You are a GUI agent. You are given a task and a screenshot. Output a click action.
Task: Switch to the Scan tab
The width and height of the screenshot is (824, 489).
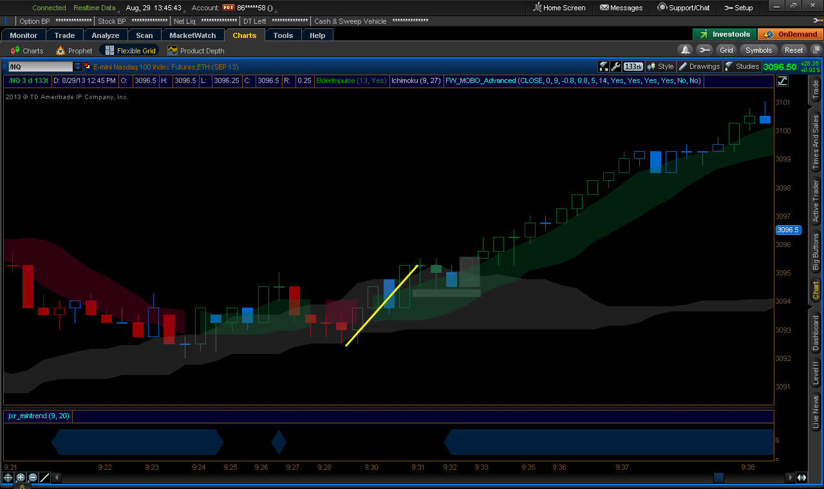click(x=144, y=35)
